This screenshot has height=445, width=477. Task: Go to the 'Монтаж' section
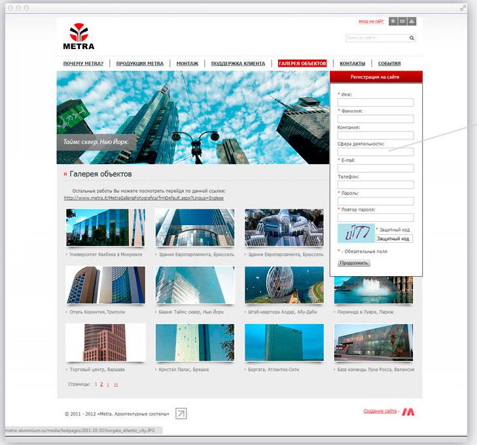click(x=187, y=63)
